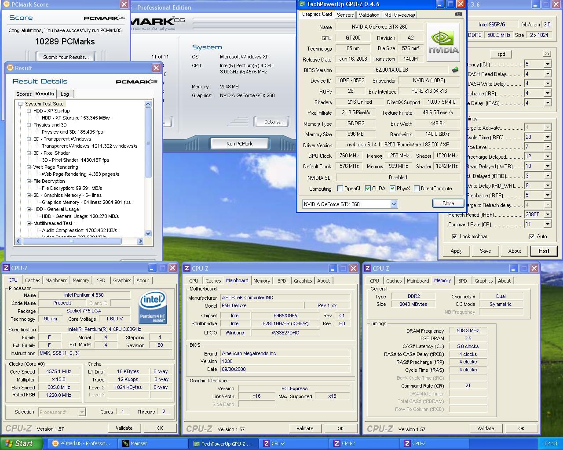Click Exit button in Memset

544,251
